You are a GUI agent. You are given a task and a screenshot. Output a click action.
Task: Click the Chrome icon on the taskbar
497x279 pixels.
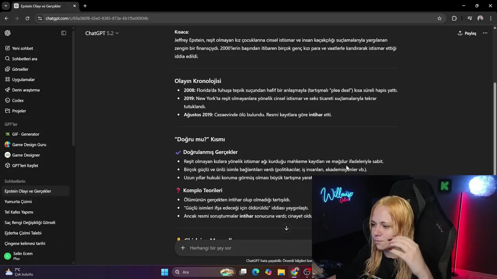coord(294,272)
